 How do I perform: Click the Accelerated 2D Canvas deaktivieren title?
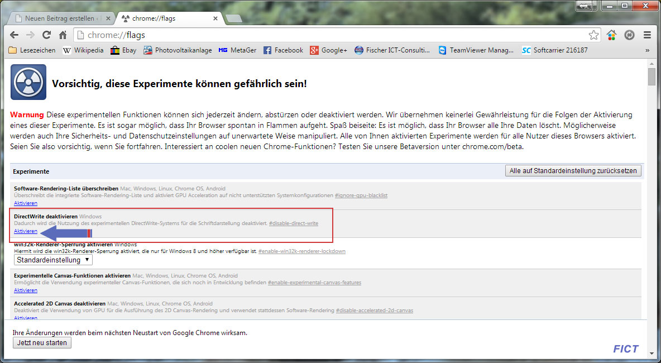[59, 304]
